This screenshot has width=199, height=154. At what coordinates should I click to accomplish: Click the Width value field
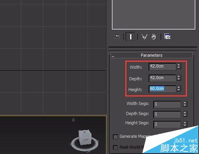[x=162, y=67]
